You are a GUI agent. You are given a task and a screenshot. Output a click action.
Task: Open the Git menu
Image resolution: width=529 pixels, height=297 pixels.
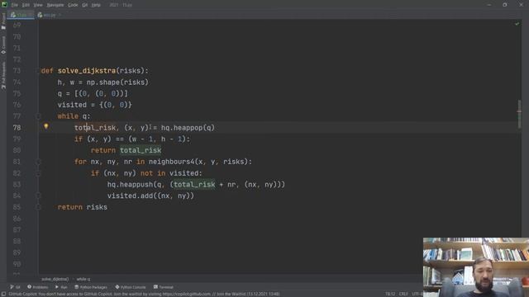pyautogui.click(x=84, y=5)
